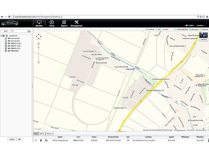Click the 213GL01 name cell
The height and width of the screenshot is (157, 209).
94,140
